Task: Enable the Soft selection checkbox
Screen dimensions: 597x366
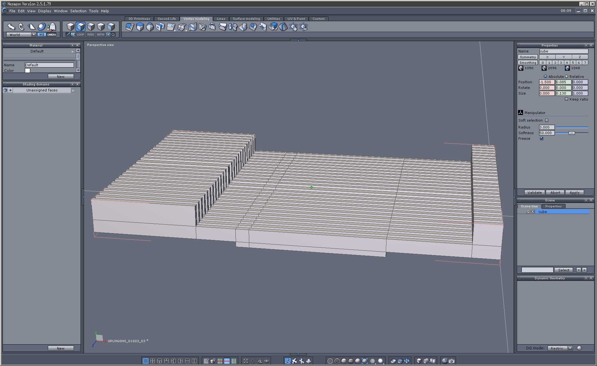Action: click(x=547, y=120)
